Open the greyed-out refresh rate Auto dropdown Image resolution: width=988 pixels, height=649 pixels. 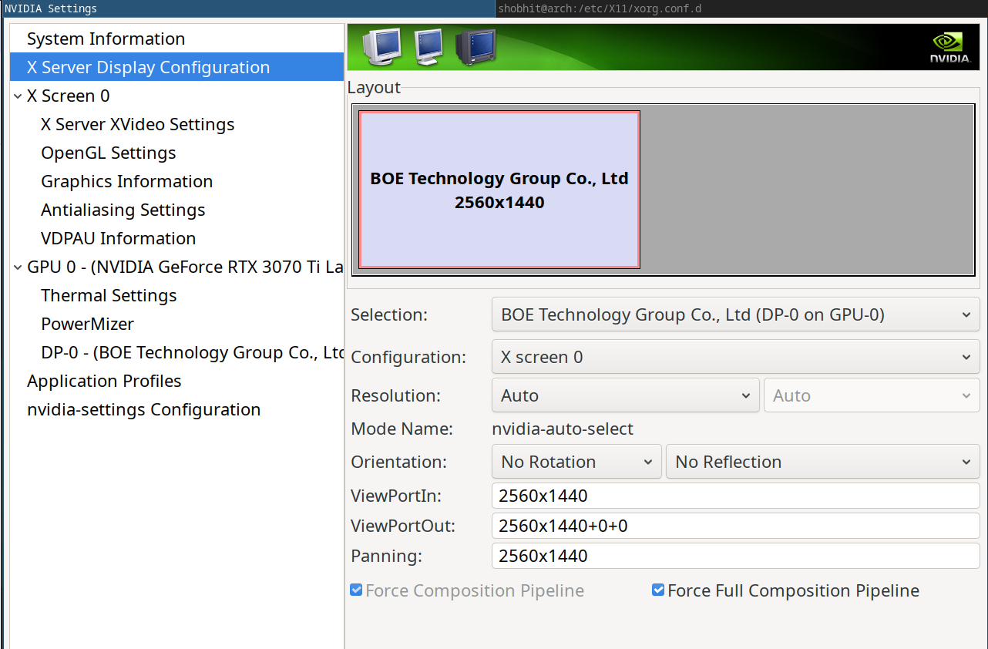point(872,395)
